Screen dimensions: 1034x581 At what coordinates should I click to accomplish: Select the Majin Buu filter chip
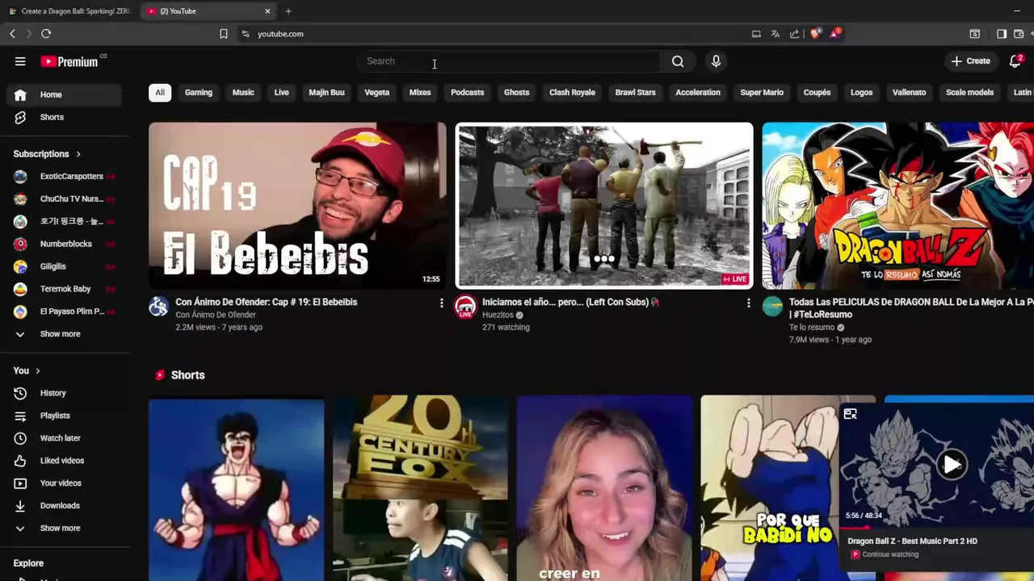326,93
